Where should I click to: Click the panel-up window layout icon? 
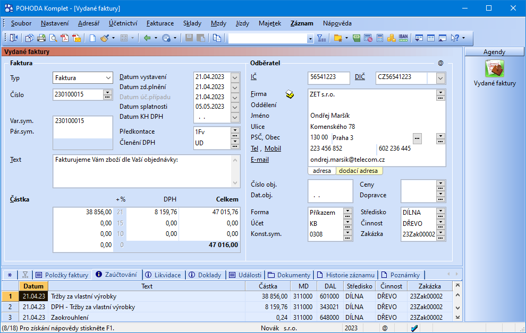point(443,38)
